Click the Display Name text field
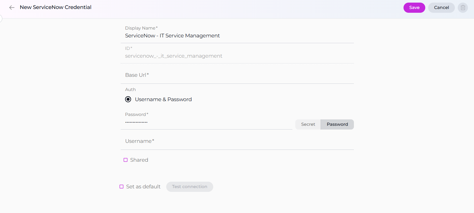Image resolution: width=474 pixels, height=213 pixels. 237,36
